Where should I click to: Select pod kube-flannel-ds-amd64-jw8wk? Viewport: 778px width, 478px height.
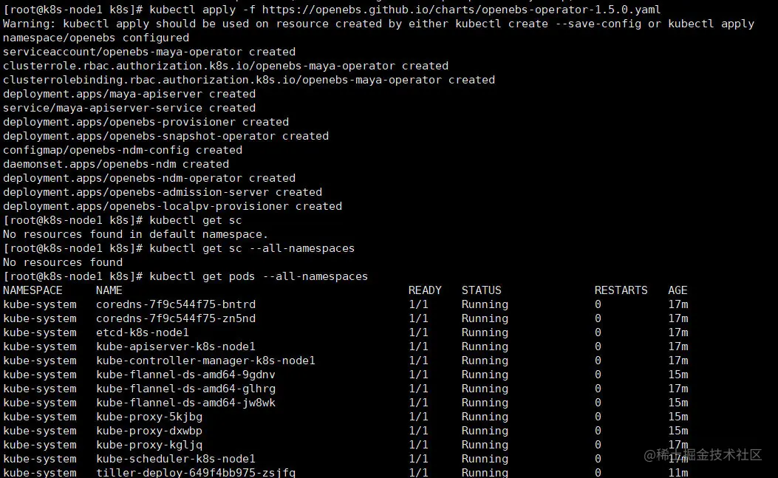tap(185, 403)
